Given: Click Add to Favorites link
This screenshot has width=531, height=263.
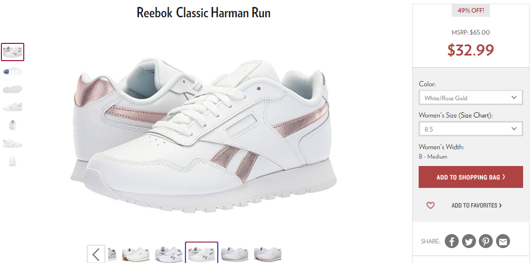Looking at the screenshot, I should (x=476, y=205).
